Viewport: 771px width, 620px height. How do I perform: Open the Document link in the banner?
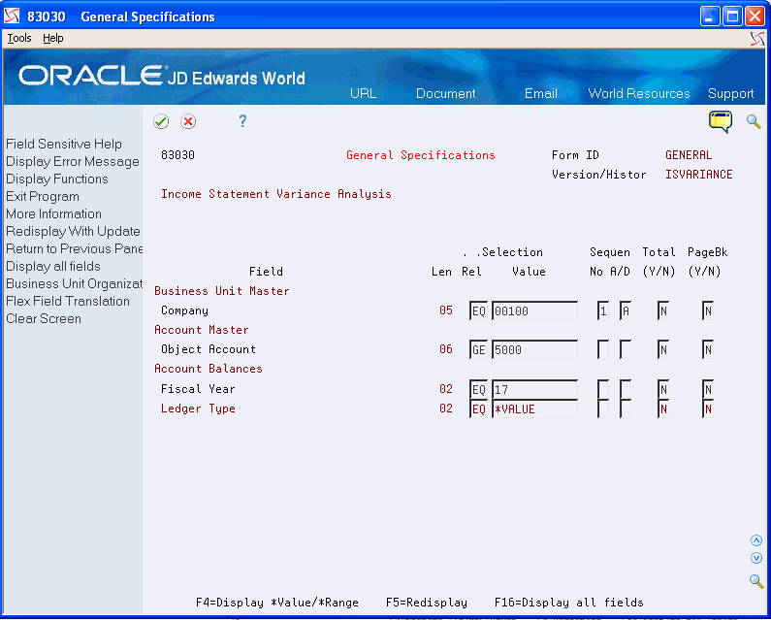445,93
